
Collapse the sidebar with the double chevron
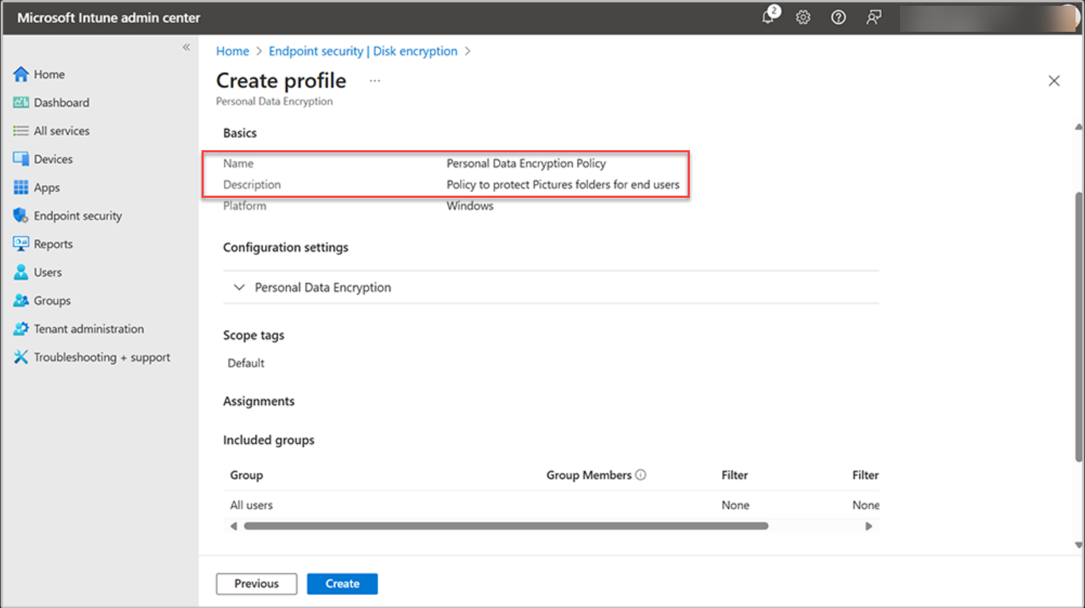186,47
